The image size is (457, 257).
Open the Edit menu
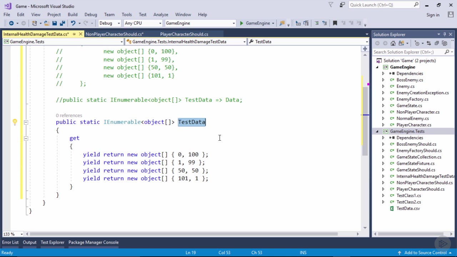click(21, 15)
